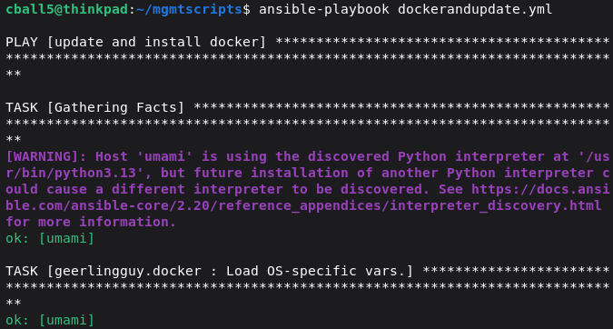The image size is (613, 329).
Task: Click 'TASK [Gathering Facts]' header text
Action: [95, 107]
